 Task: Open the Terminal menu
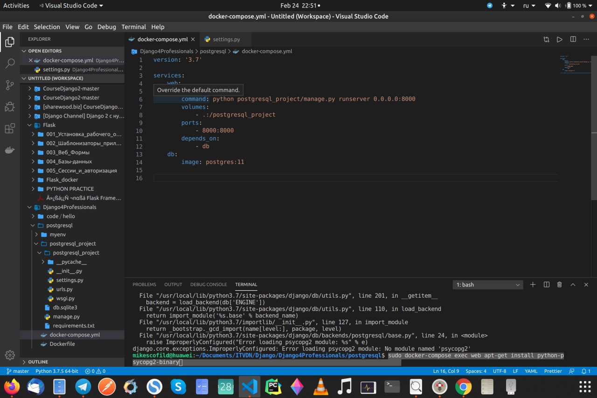(134, 27)
